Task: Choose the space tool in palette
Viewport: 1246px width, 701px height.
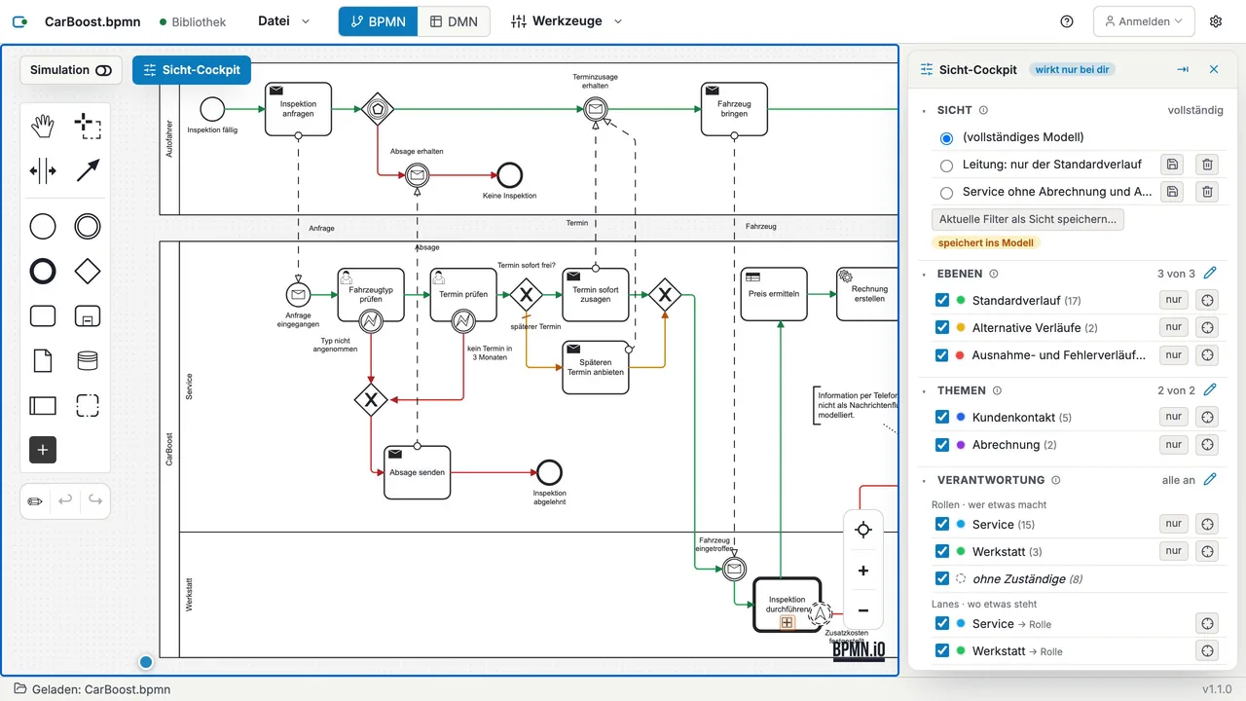Action: click(43, 171)
